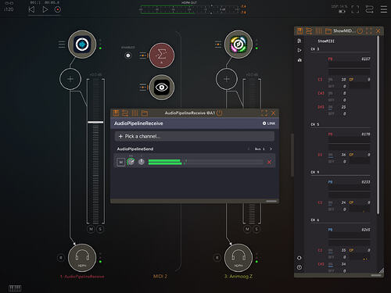Image resolution: width=391 pixels, height=293 pixels.
Task: Open channel 1 strip menu lines
Action: click(x=62, y=45)
